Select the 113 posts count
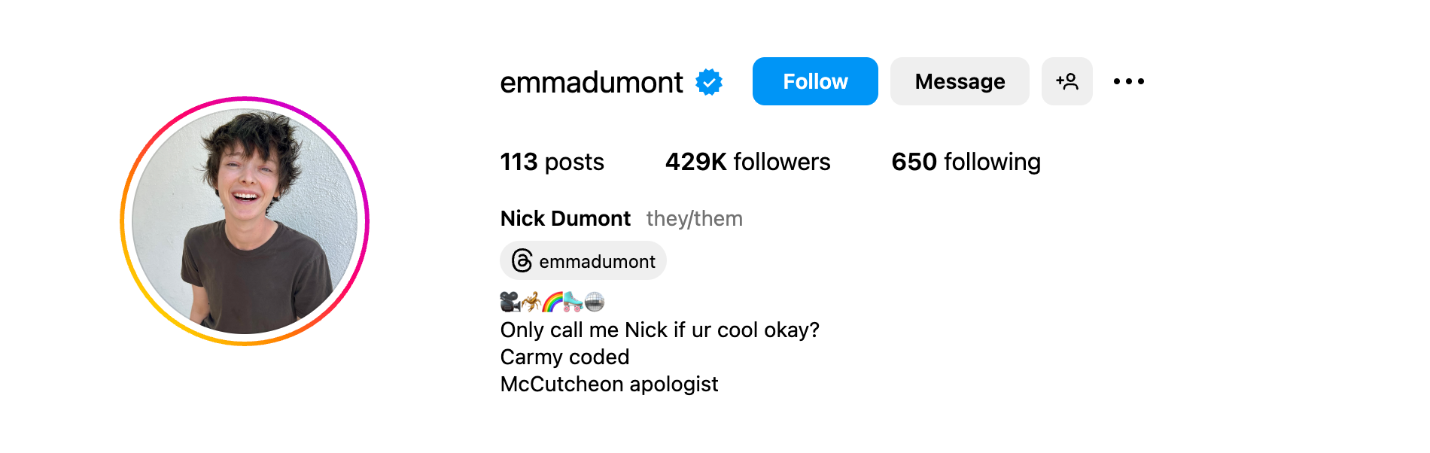1430x453 pixels. click(552, 162)
